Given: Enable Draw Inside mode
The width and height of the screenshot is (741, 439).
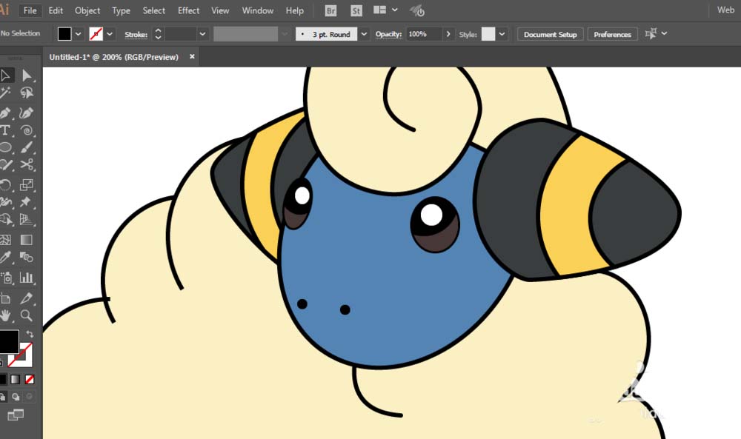Looking at the screenshot, I should coord(30,397).
